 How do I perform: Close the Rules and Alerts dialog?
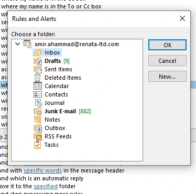click(x=182, y=18)
